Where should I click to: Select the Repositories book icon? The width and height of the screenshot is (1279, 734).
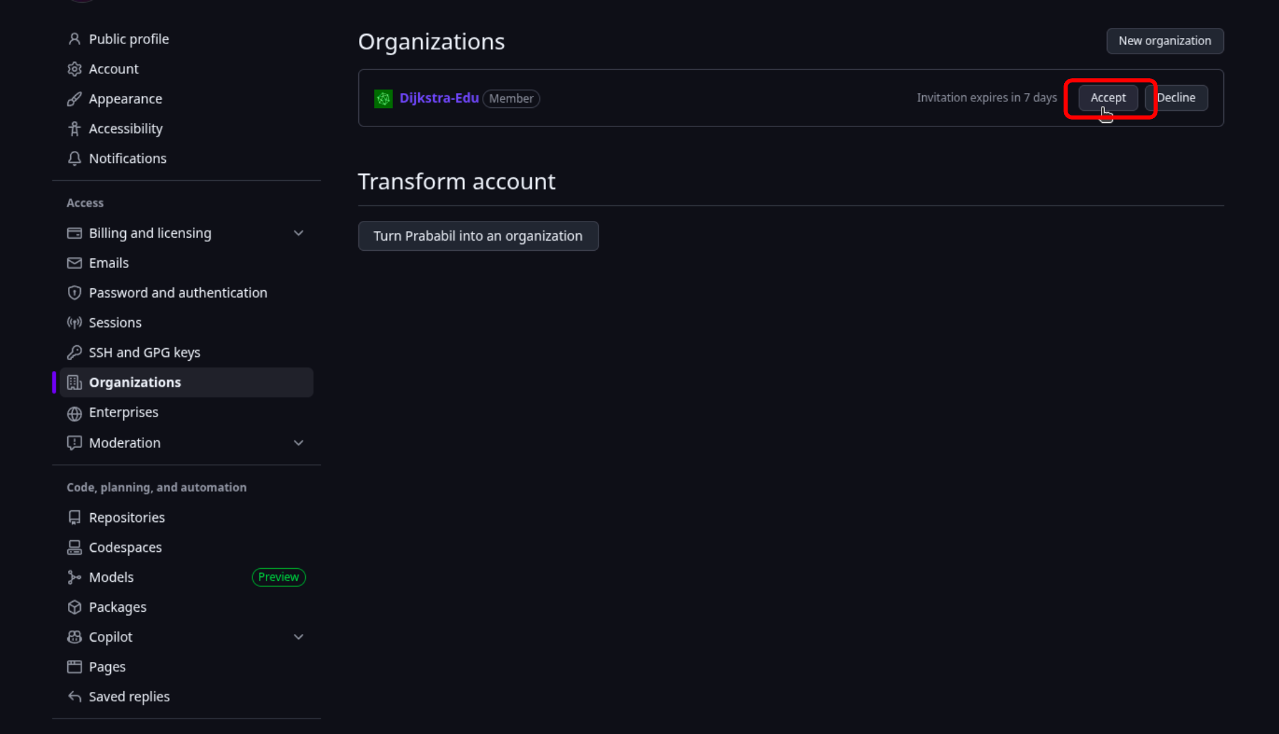coord(74,517)
